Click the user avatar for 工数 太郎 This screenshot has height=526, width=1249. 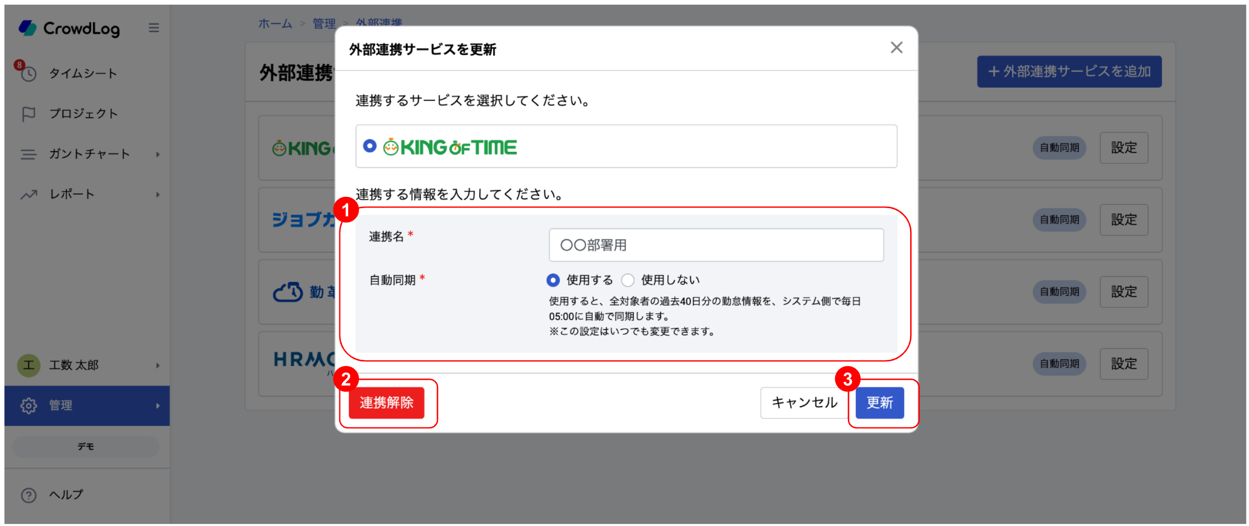[x=29, y=365]
